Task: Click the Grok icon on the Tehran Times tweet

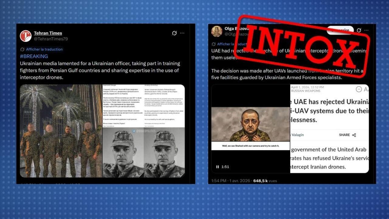Action: pyautogui.click(x=174, y=33)
